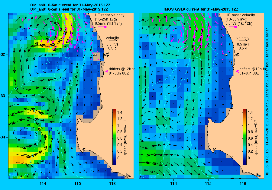Screen dimensions: 272x190
Task: Click the 'speed (m/s), max=0.7' label
Action: click(x=256, y=138)
